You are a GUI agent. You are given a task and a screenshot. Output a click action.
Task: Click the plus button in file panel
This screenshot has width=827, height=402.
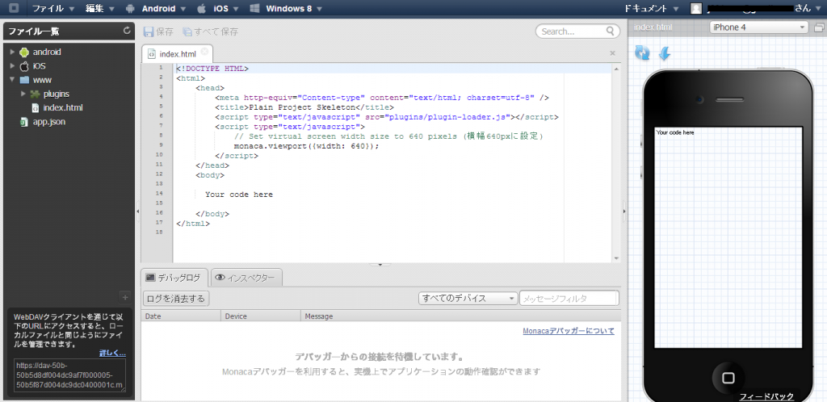125,297
